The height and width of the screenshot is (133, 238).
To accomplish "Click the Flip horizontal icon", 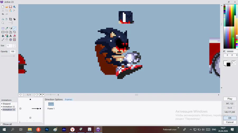I will 3,19.
